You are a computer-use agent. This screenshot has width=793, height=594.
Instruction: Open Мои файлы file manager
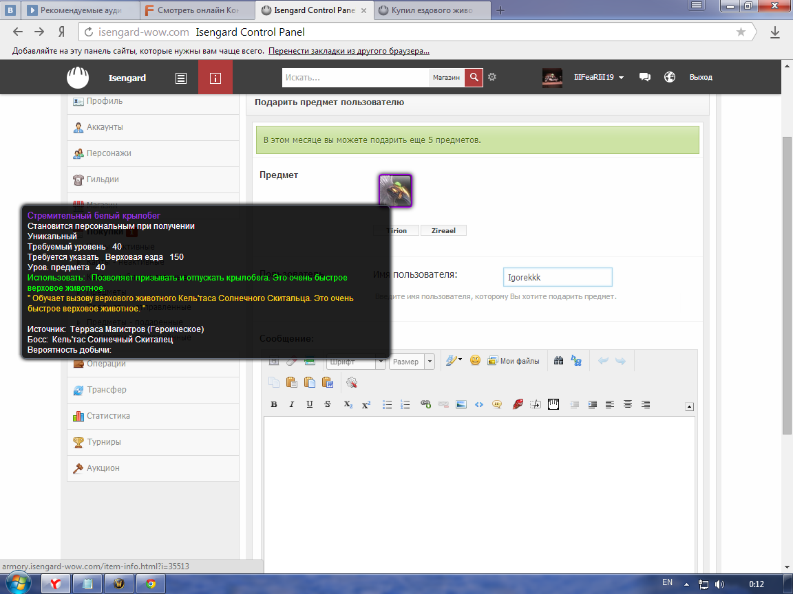514,361
